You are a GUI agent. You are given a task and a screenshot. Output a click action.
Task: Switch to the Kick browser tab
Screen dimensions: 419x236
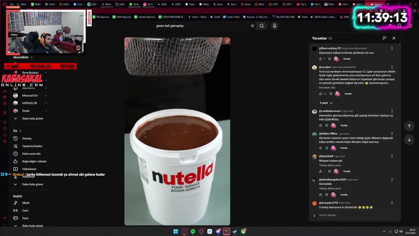coord(120,4)
